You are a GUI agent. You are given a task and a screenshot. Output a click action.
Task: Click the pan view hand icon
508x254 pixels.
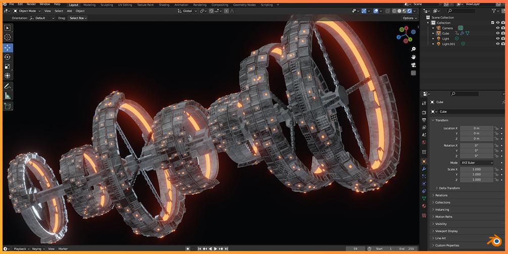pos(413,57)
